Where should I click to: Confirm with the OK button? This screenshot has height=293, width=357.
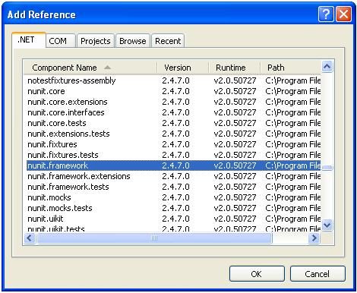(x=257, y=274)
